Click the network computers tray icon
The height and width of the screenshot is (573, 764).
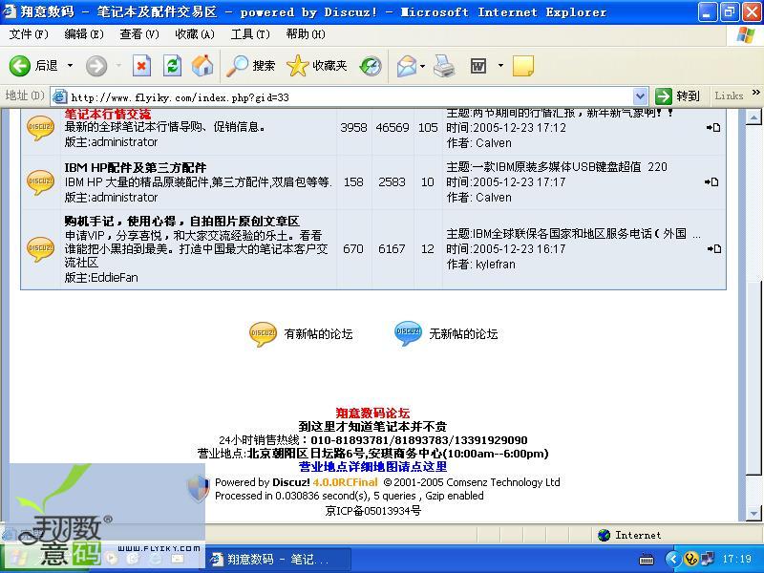(708, 559)
